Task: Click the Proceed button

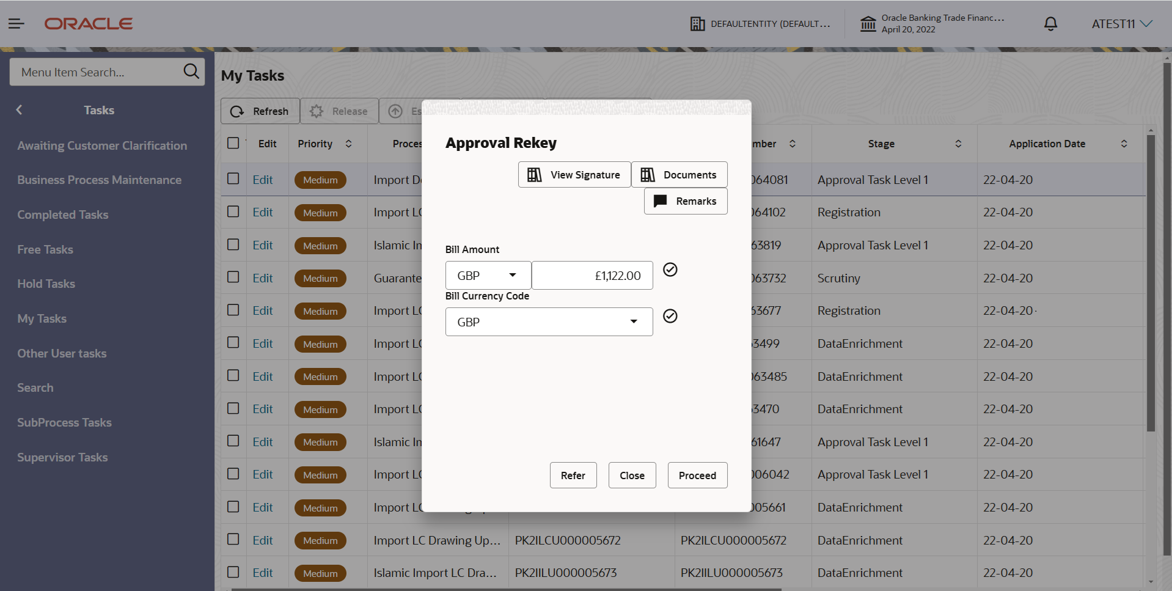Action: (x=697, y=475)
